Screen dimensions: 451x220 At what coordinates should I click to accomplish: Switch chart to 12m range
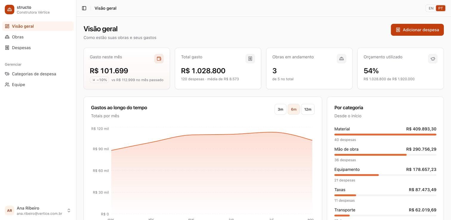pos(308,109)
